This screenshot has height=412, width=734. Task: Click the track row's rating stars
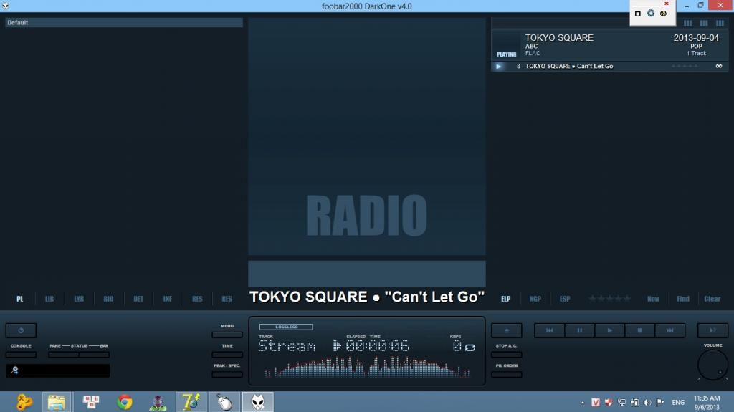(685, 66)
